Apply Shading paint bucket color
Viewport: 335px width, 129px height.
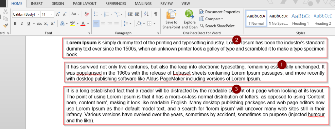pos(139,23)
